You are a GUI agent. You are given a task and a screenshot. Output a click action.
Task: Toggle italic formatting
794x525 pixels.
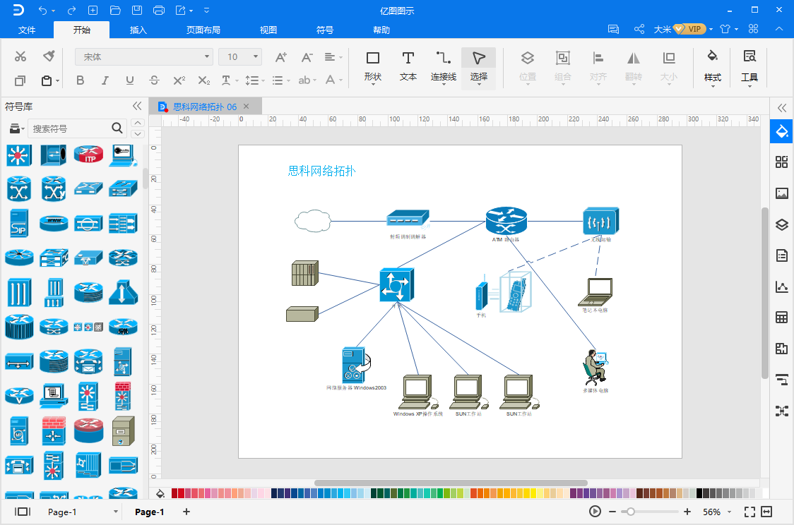105,80
